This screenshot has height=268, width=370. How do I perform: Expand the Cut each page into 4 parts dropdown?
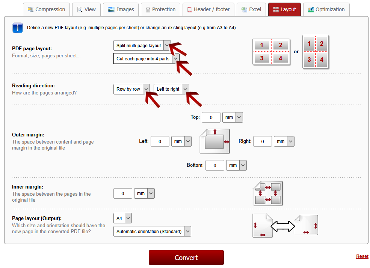tap(146, 59)
